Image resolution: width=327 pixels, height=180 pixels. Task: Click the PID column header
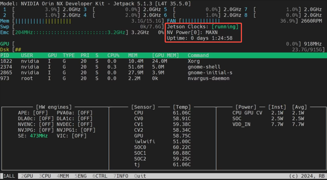tap(5, 55)
